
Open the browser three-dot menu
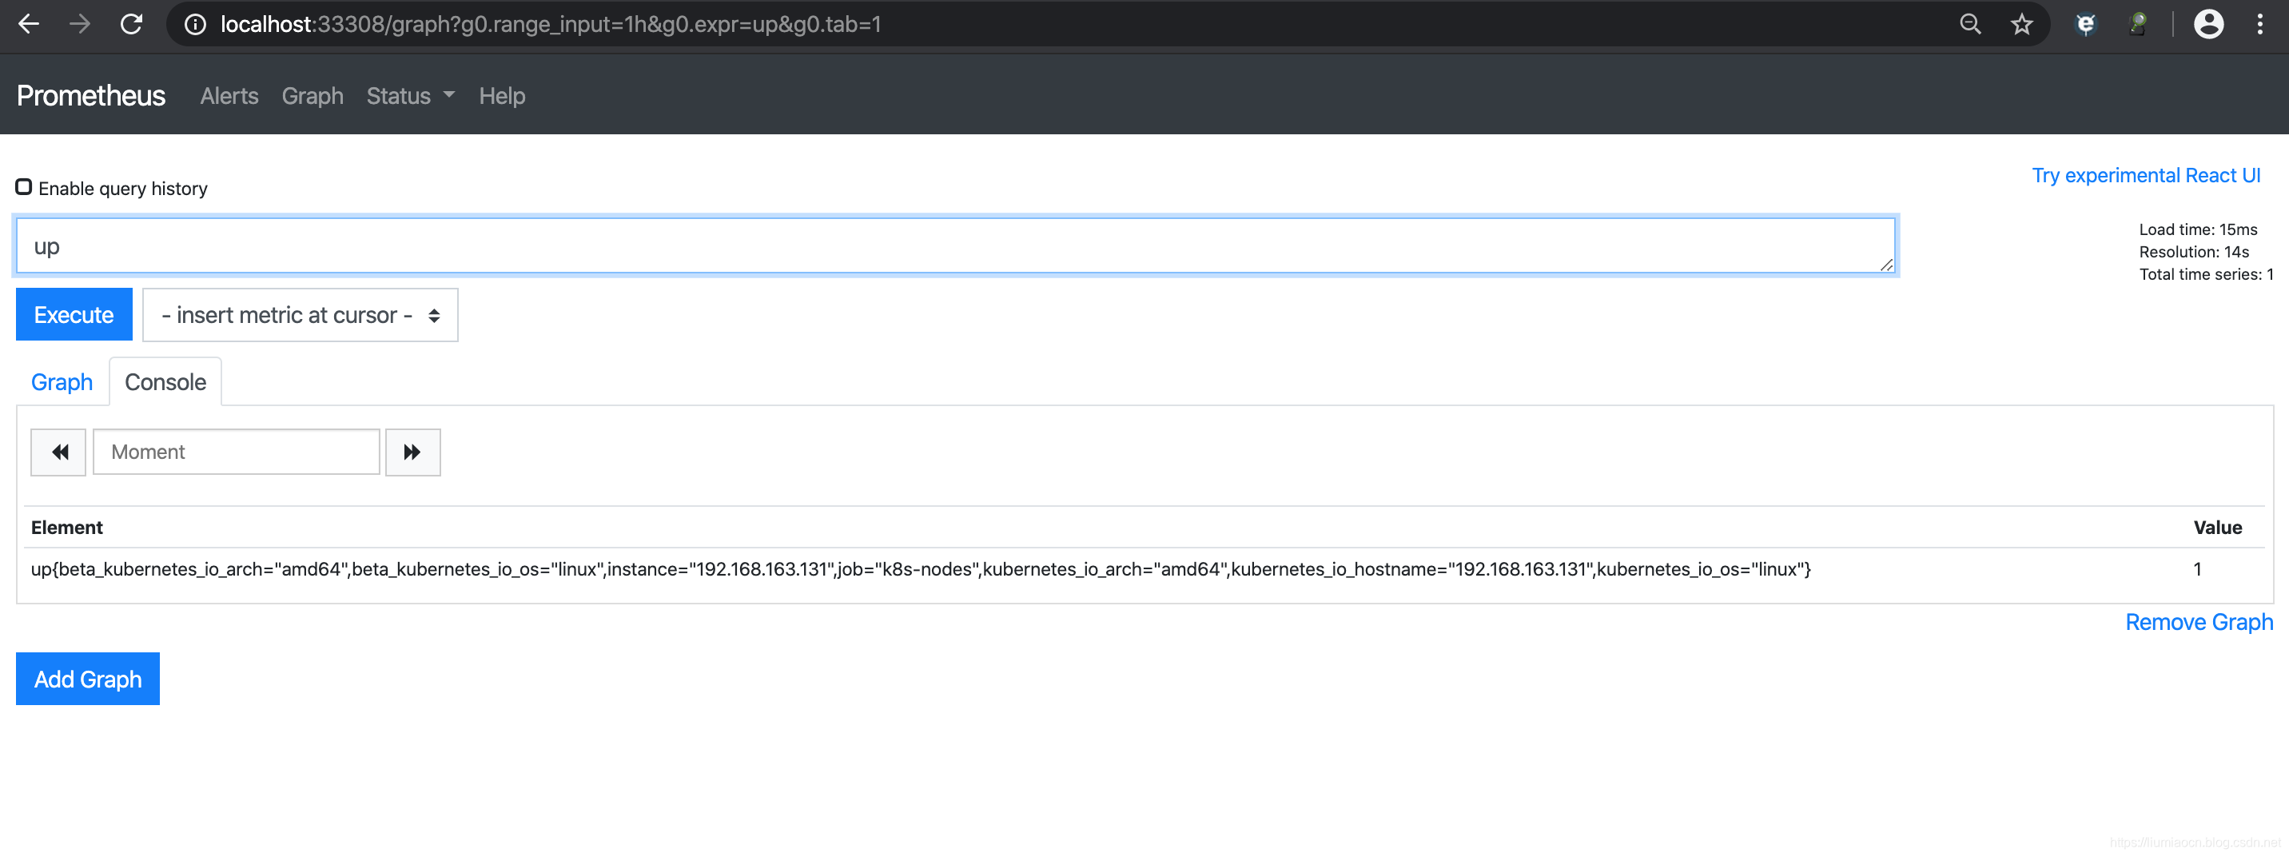pos(2259,24)
